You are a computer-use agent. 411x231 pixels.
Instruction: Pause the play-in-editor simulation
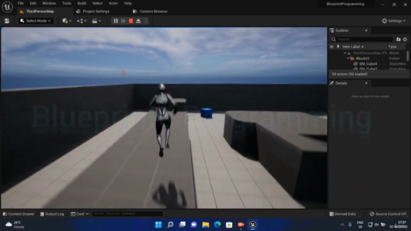pos(116,21)
